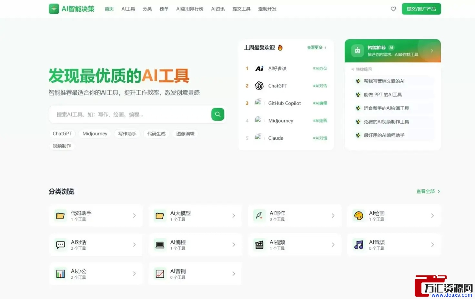475x299 pixels.
Task: Select the 代码生成 search tag
Action: (x=157, y=134)
